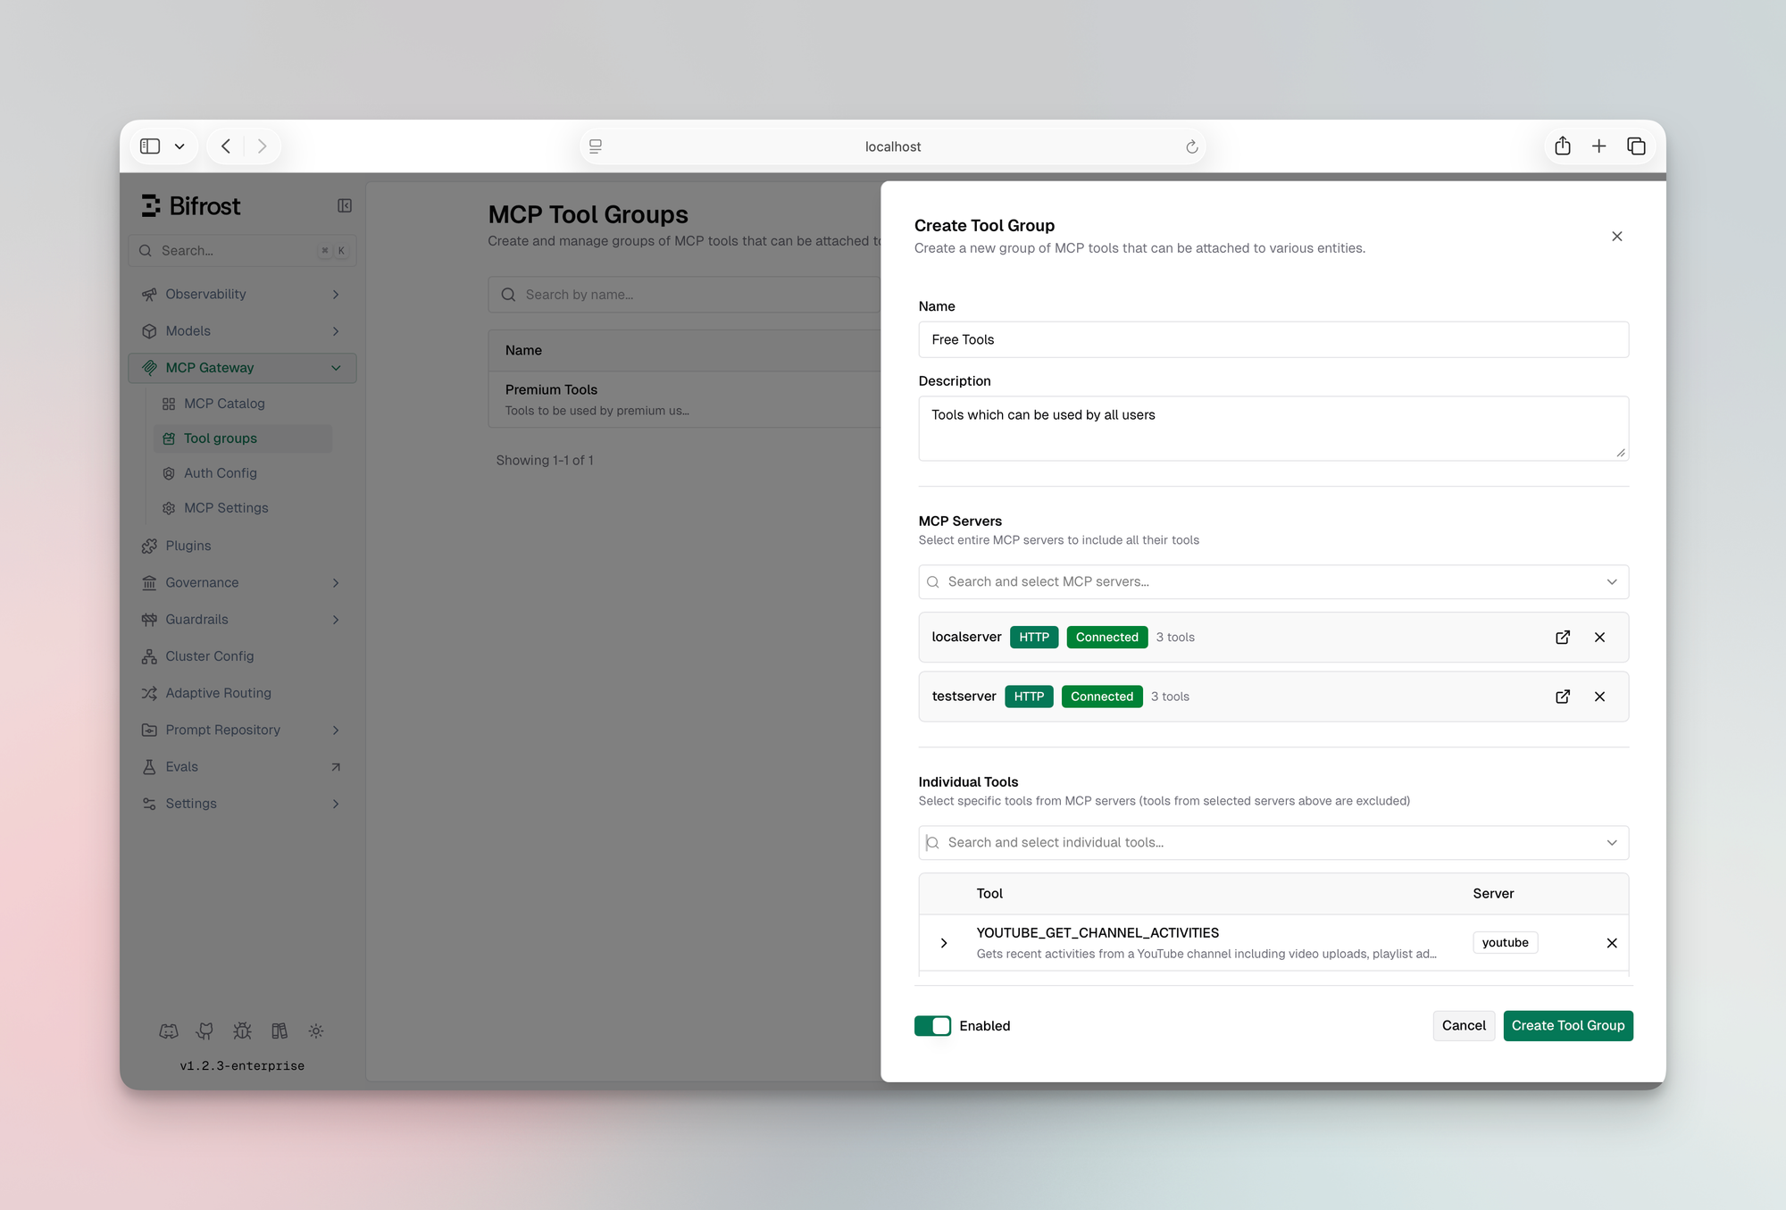Open testserver external link icon
1786x1210 pixels.
pos(1563,697)
